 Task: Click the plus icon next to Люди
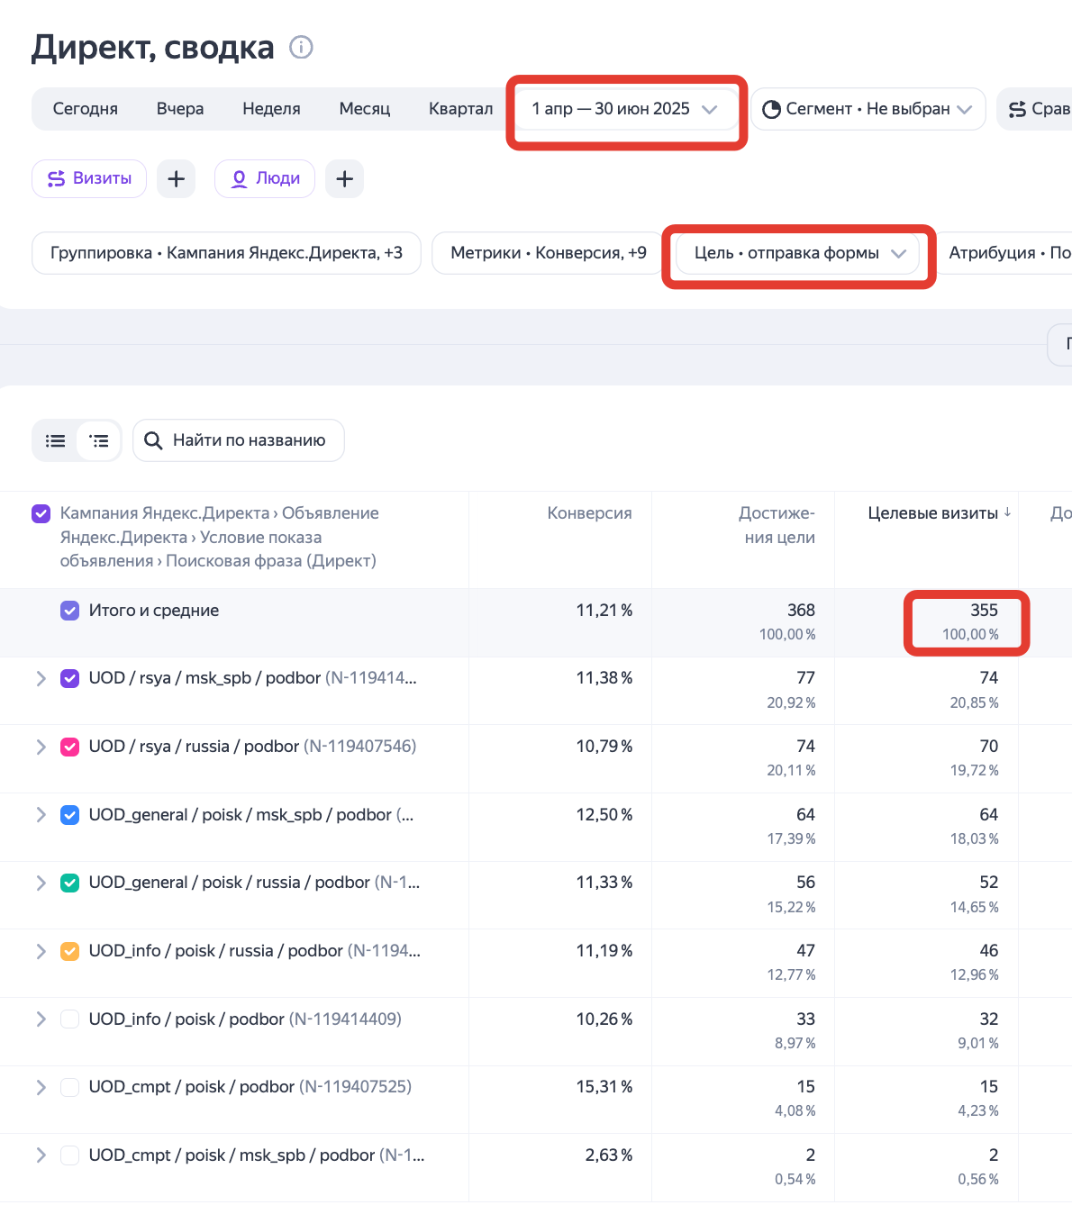(344, 178)
